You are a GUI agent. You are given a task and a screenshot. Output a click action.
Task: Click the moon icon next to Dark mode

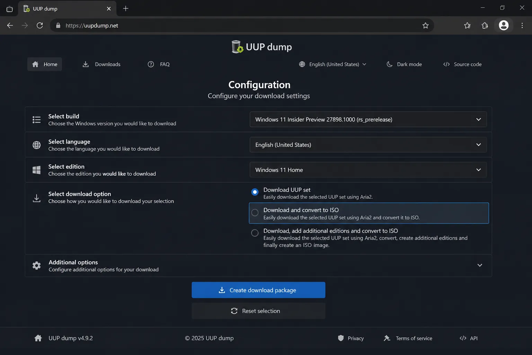390,64
